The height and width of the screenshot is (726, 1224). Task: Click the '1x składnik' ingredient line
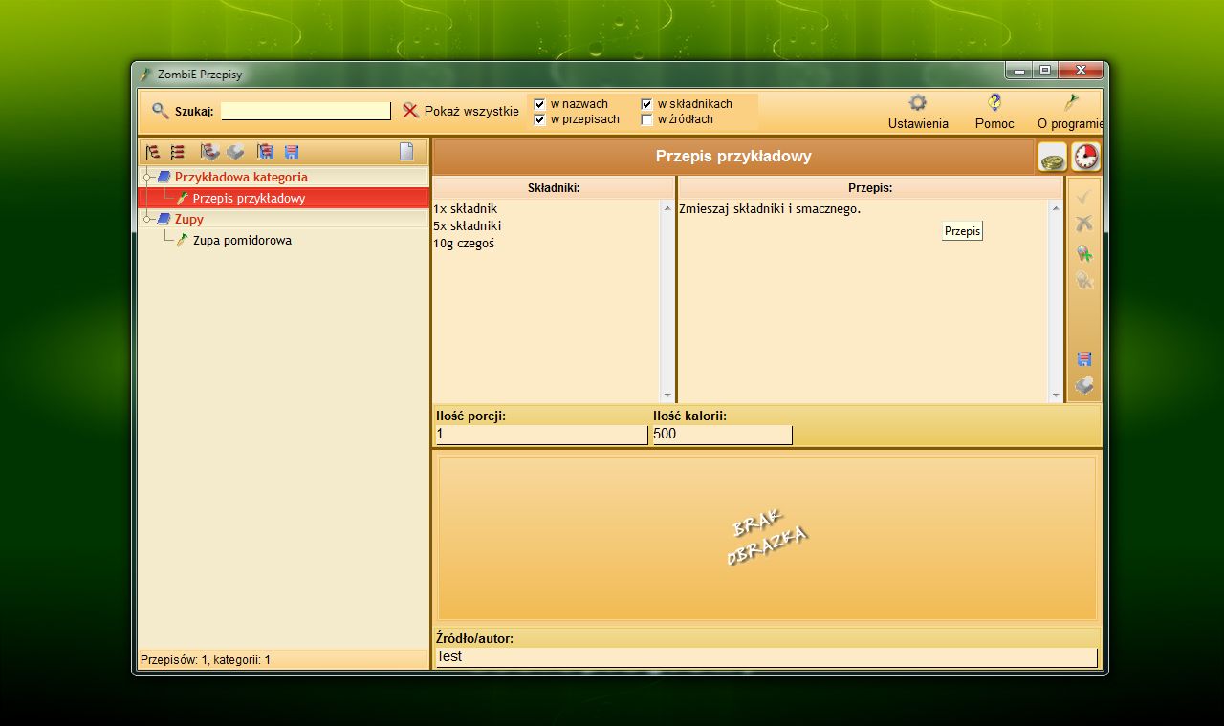coord(465,208)
